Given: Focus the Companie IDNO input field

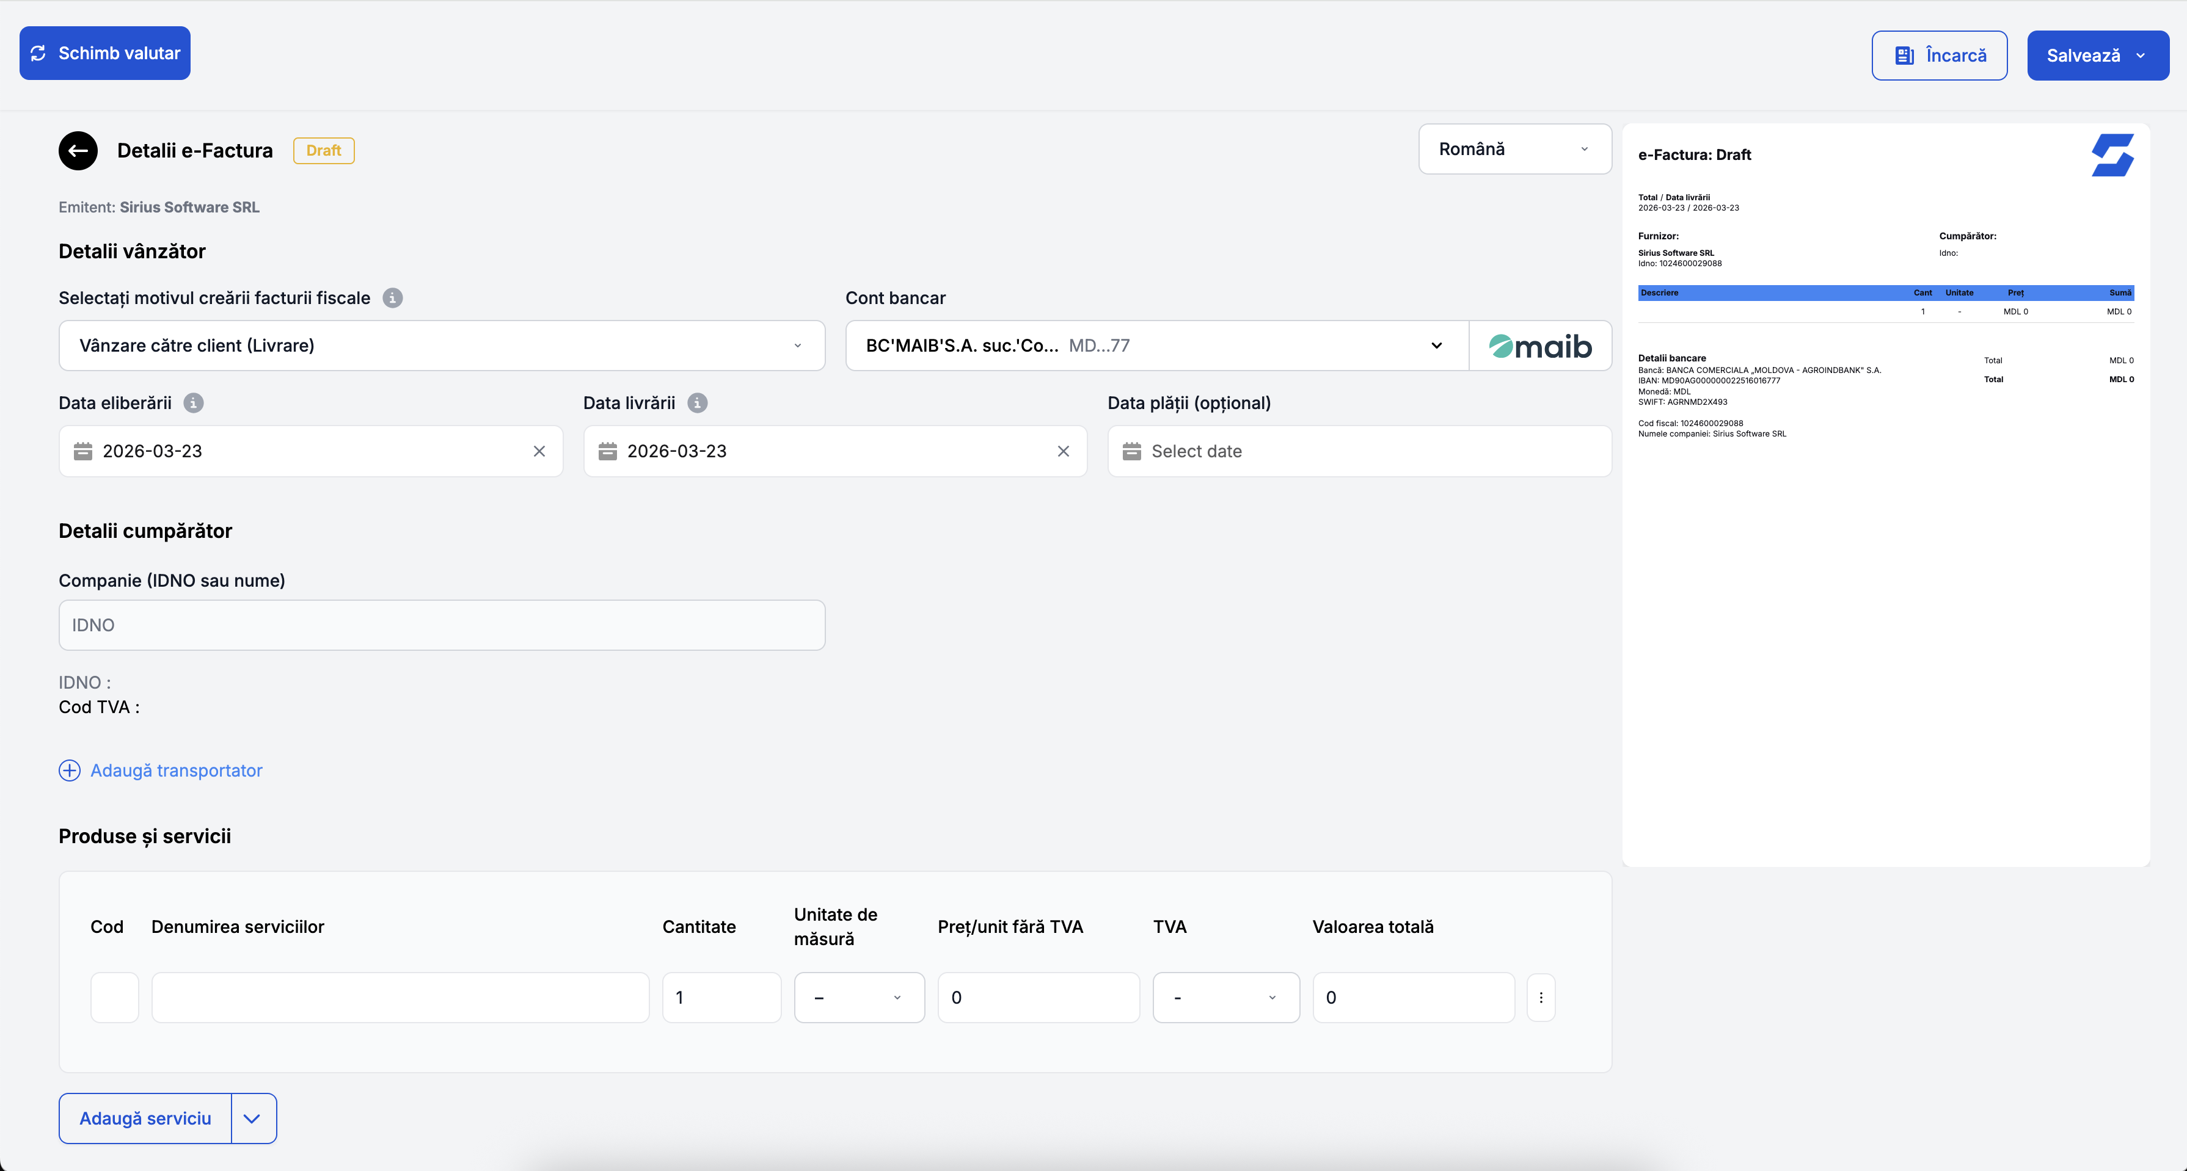Looking at the screenshot, I should [x=442, y=625].
